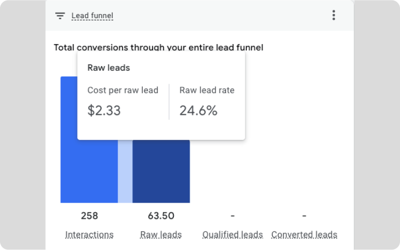
Task: Click the dark blue Raw leads bar
Action: 161,172
